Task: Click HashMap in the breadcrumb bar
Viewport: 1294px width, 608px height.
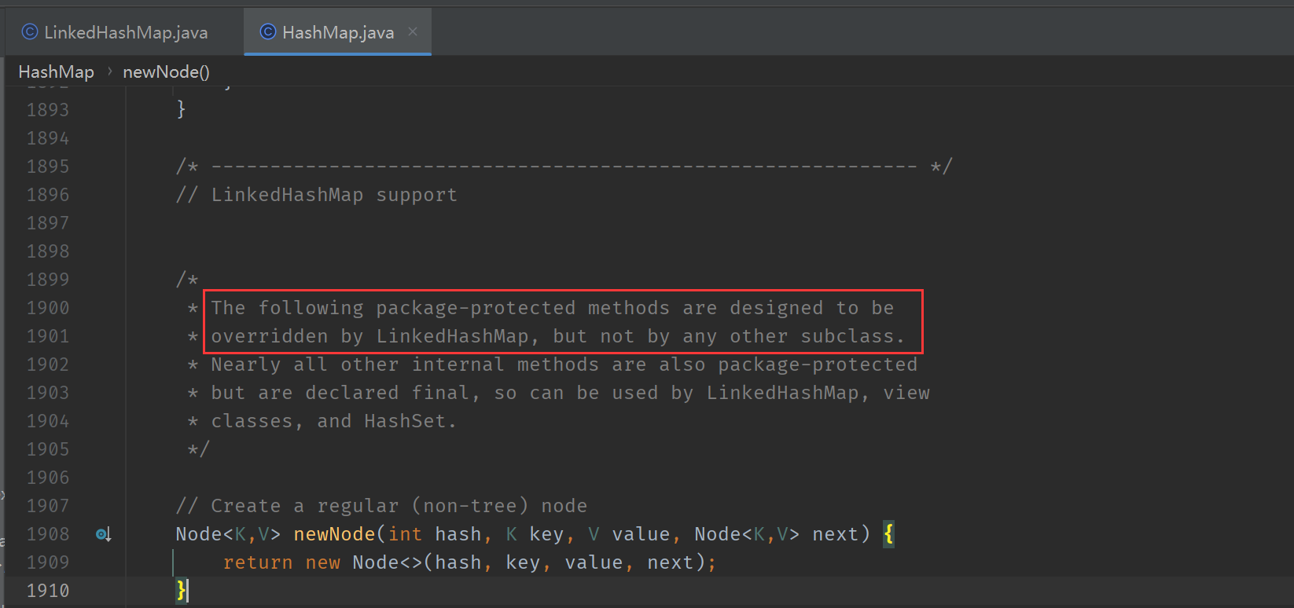Action: [56, 71]
